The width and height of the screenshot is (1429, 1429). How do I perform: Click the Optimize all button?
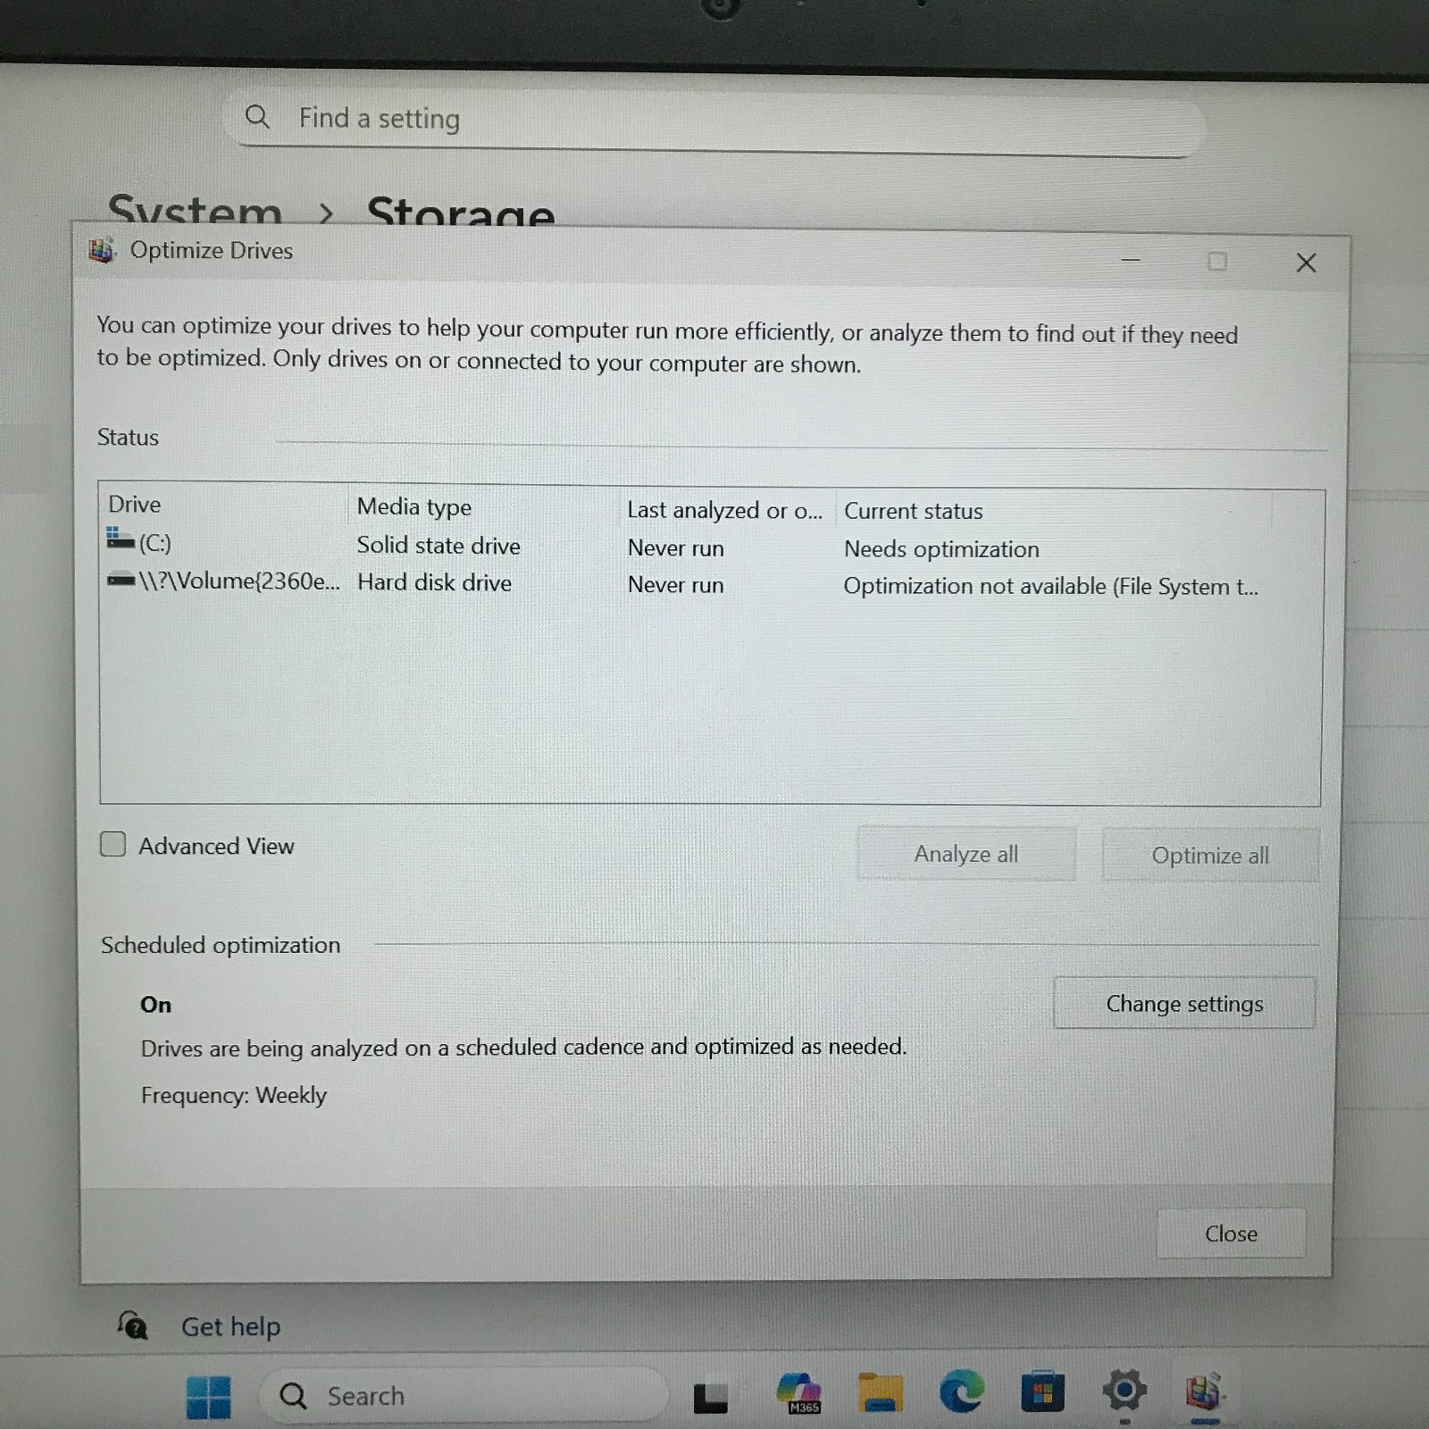coord(1210,856)
